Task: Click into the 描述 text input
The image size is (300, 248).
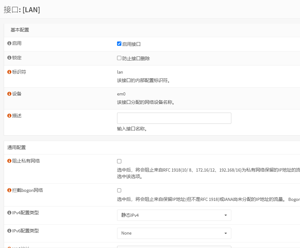Action: 174,118
